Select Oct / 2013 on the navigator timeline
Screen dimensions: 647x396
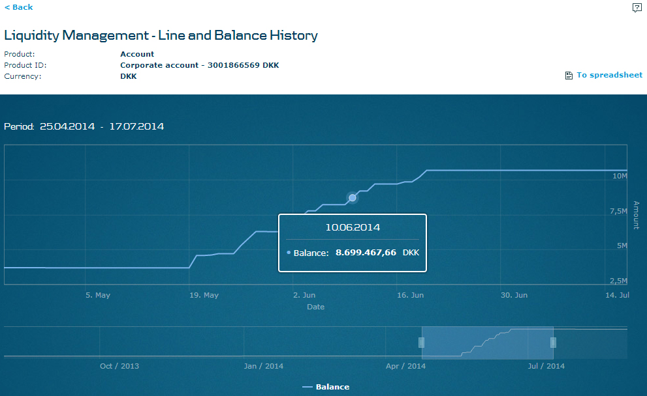pos(119,366)
